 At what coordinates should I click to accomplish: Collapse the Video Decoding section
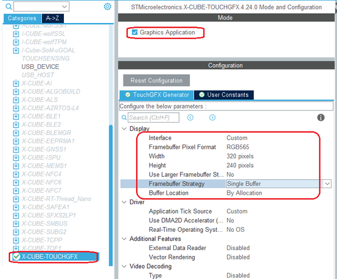pyautogui.click(x=124, y=267)
